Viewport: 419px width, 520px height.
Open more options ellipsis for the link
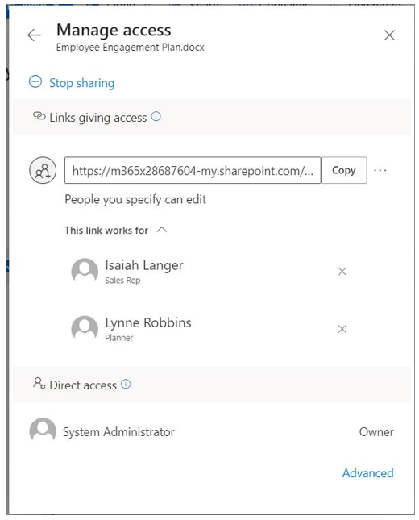380,170
